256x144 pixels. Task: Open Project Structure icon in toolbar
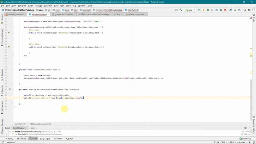(249, 10)
